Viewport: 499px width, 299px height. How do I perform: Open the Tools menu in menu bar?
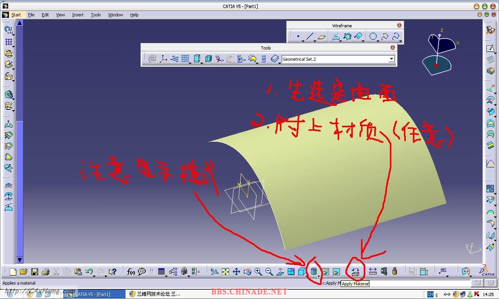click(x=96, y=15)
